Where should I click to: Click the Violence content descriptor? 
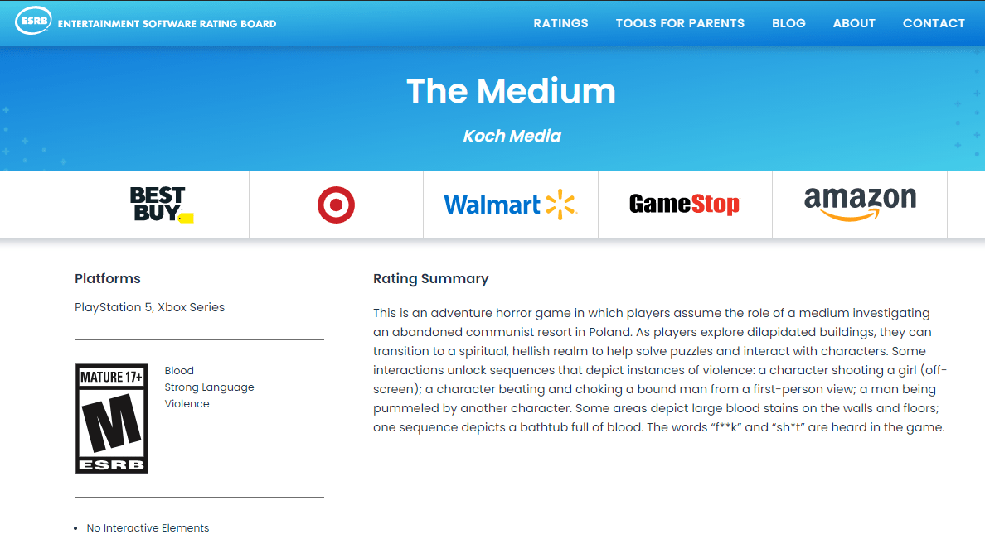(x=187, y=404)
